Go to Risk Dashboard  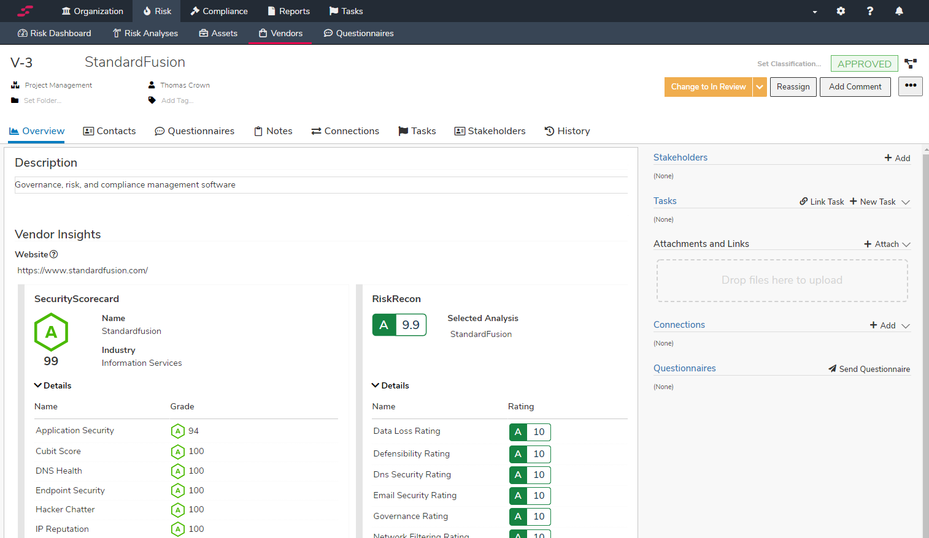click(x=55, y=33)
